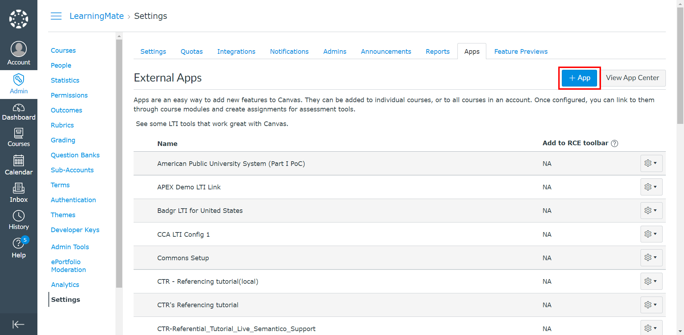This screenshot has height=335, width=684.
Task: Switch to the Integrations tab
Action: (x=236, y=52)
